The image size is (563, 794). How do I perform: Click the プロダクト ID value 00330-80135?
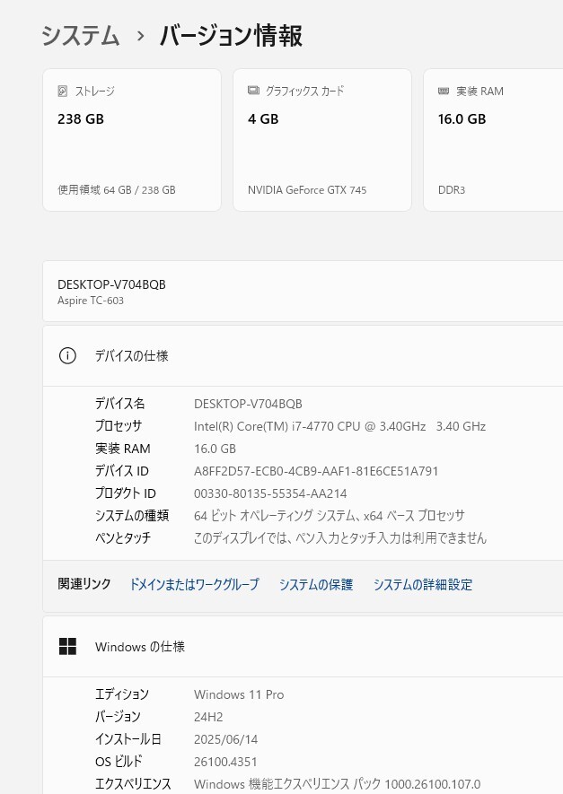pyautogui.click(x=270, y=493)
